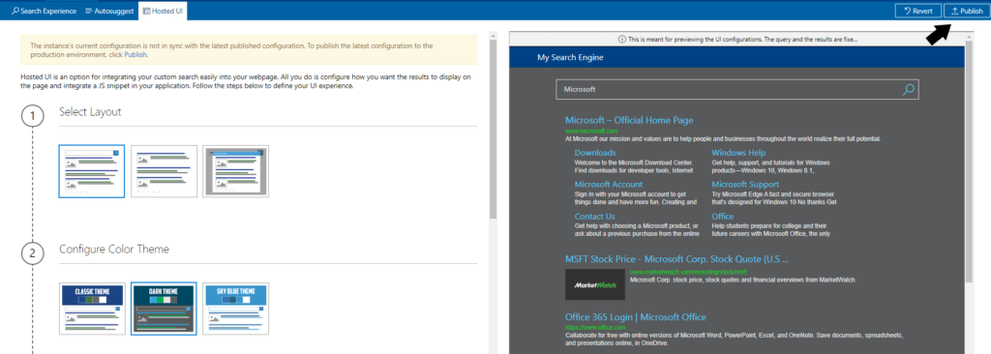
Task: Open the Microsoft Support sublink
Action: coord(745,184)
